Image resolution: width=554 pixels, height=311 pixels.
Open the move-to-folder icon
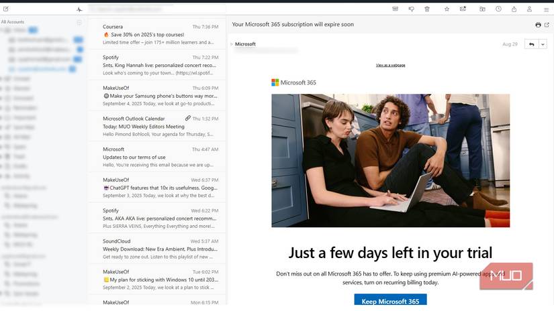click(482, 9)
